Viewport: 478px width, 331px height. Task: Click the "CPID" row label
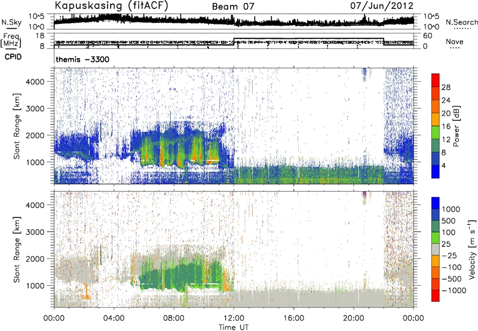coord(13,57)
